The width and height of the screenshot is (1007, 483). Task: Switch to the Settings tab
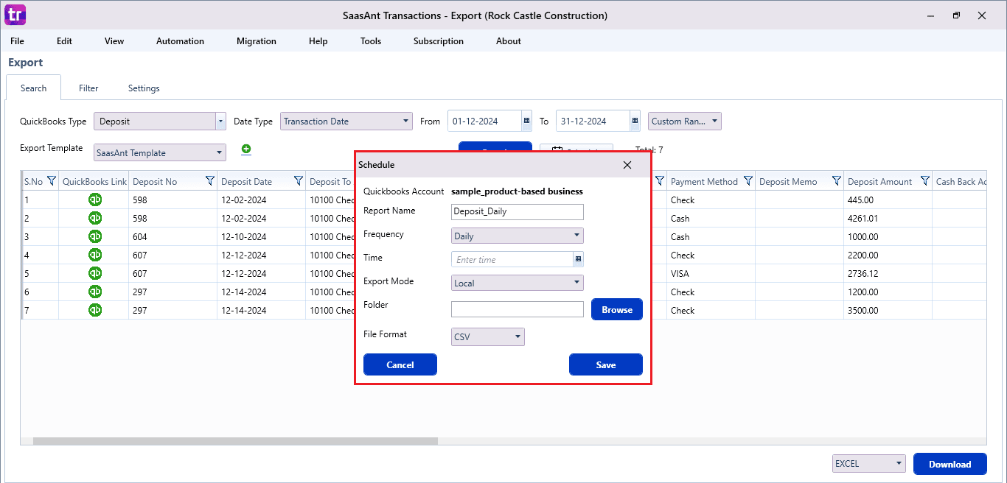pyautogui.click(x=144, y=88)
